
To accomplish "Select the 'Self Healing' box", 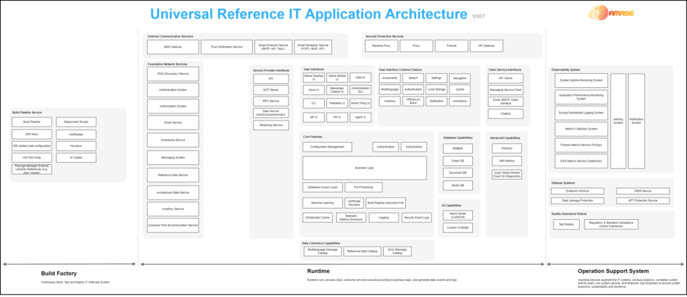I will tap(507, 160).
